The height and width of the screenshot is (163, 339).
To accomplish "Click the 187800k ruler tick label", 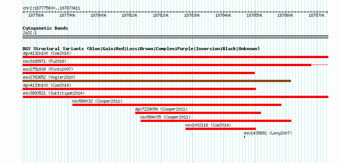I will 99,15.
